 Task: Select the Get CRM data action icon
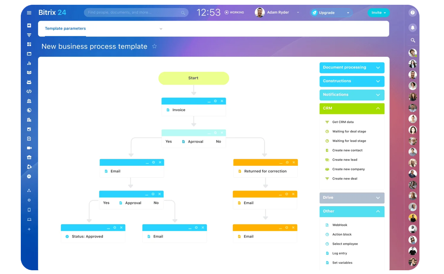coord(327,122)
